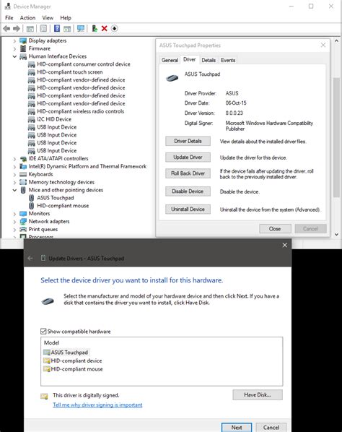Click the ASUS Touchpad mouse icon in tree
The image size is (342, 432).
click(32, 198)
